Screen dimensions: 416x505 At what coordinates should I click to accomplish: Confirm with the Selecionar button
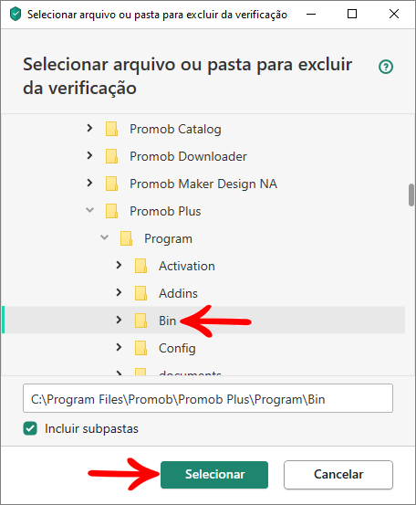point(214,475)
